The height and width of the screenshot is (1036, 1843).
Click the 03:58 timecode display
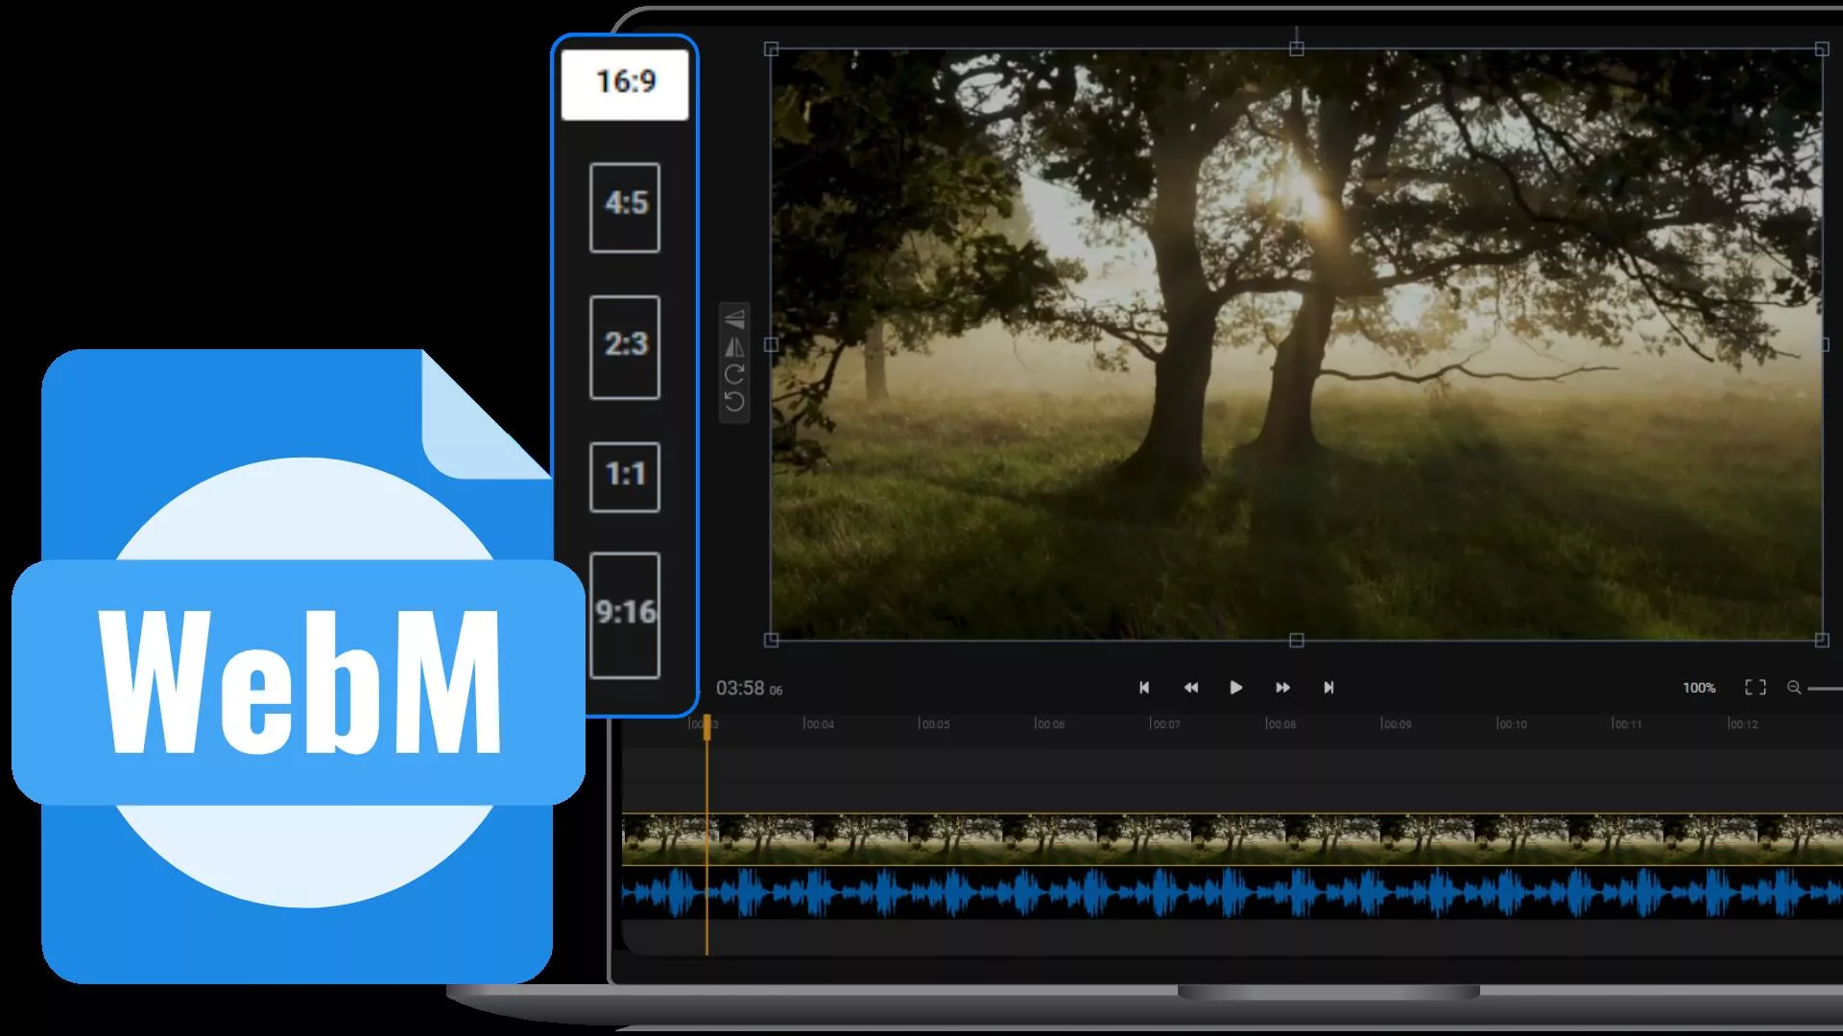[x=739, y=687]
